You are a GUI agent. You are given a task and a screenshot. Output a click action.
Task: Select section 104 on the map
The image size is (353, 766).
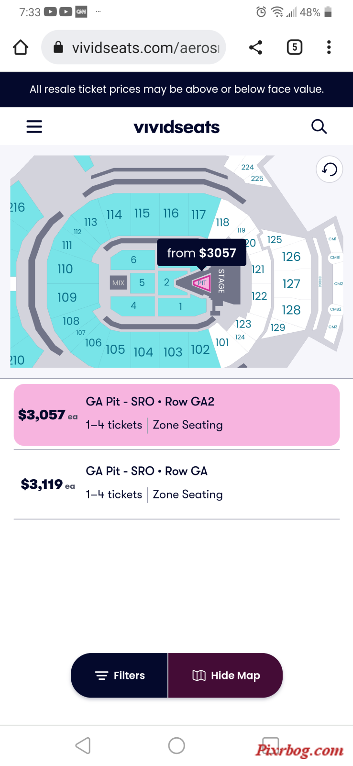pyautogui.click(x=143, y=352)
